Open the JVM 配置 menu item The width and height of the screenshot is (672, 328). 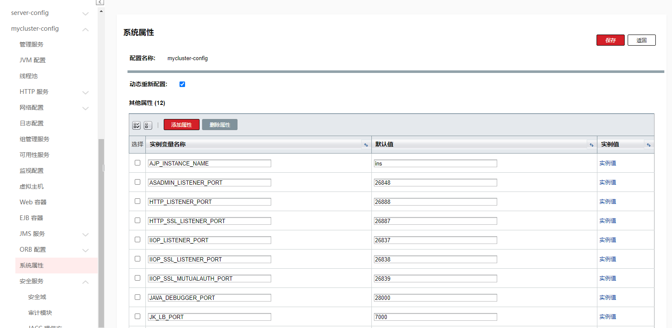(x=32, y=60)
